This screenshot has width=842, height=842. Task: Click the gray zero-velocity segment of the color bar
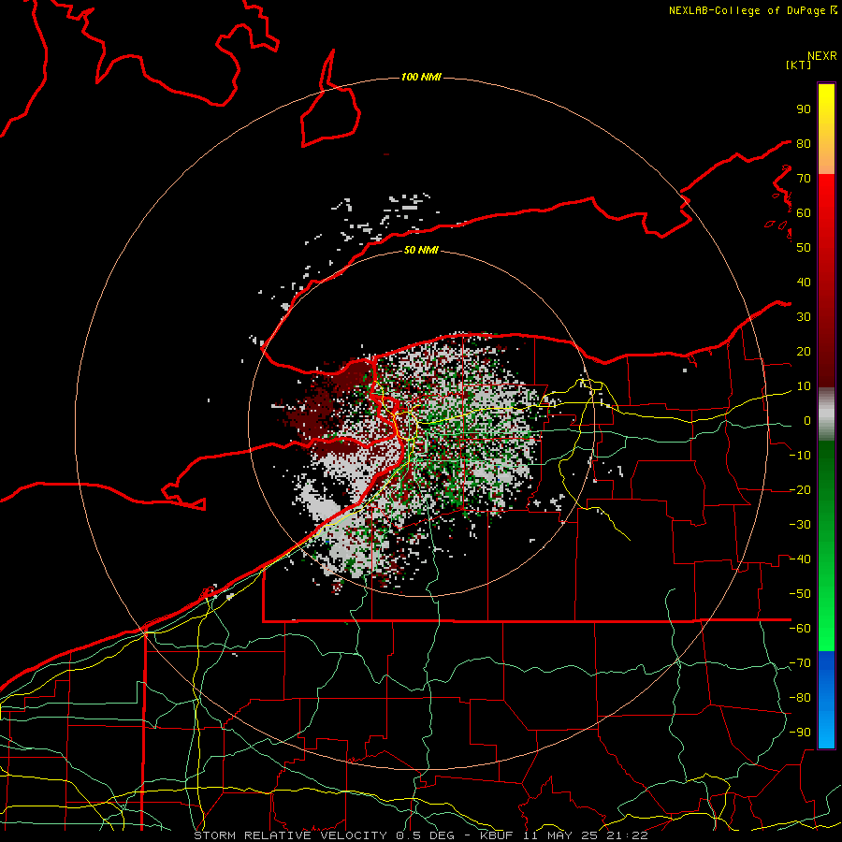pos(826,414)
